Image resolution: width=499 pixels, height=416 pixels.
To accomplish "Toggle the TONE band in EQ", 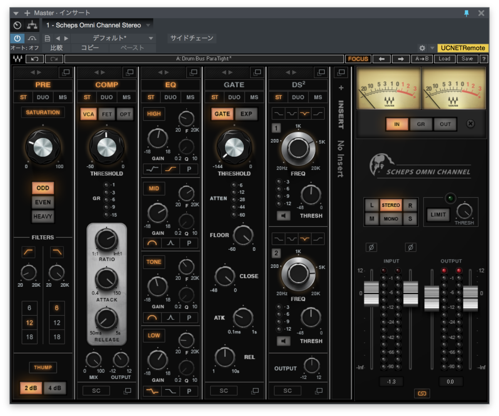I will click(154, 262).
